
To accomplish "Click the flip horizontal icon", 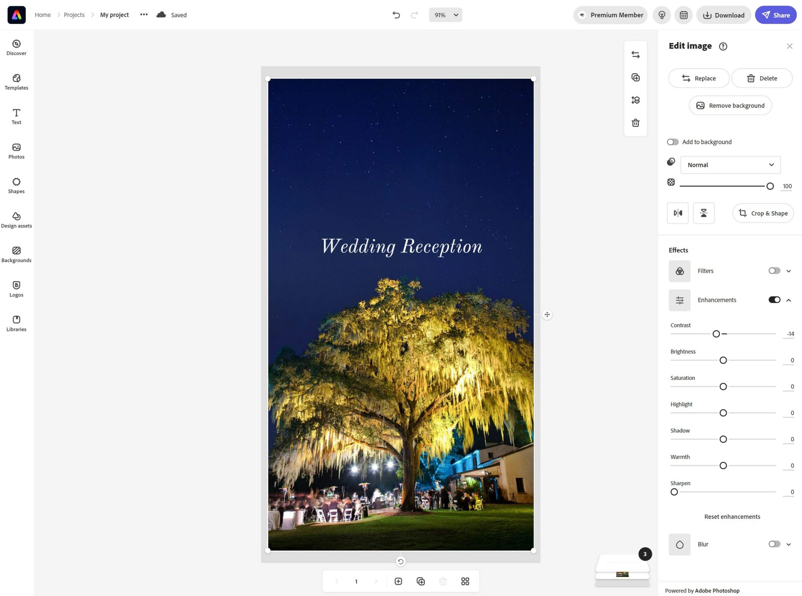I will tap(678, 213).
